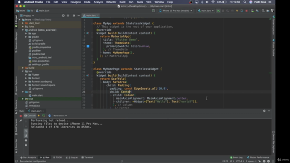Image resolution: width=290 pixels, height=163 pixels.
Task: Click the blue color swatch on line 12
Action: [88, 46]
